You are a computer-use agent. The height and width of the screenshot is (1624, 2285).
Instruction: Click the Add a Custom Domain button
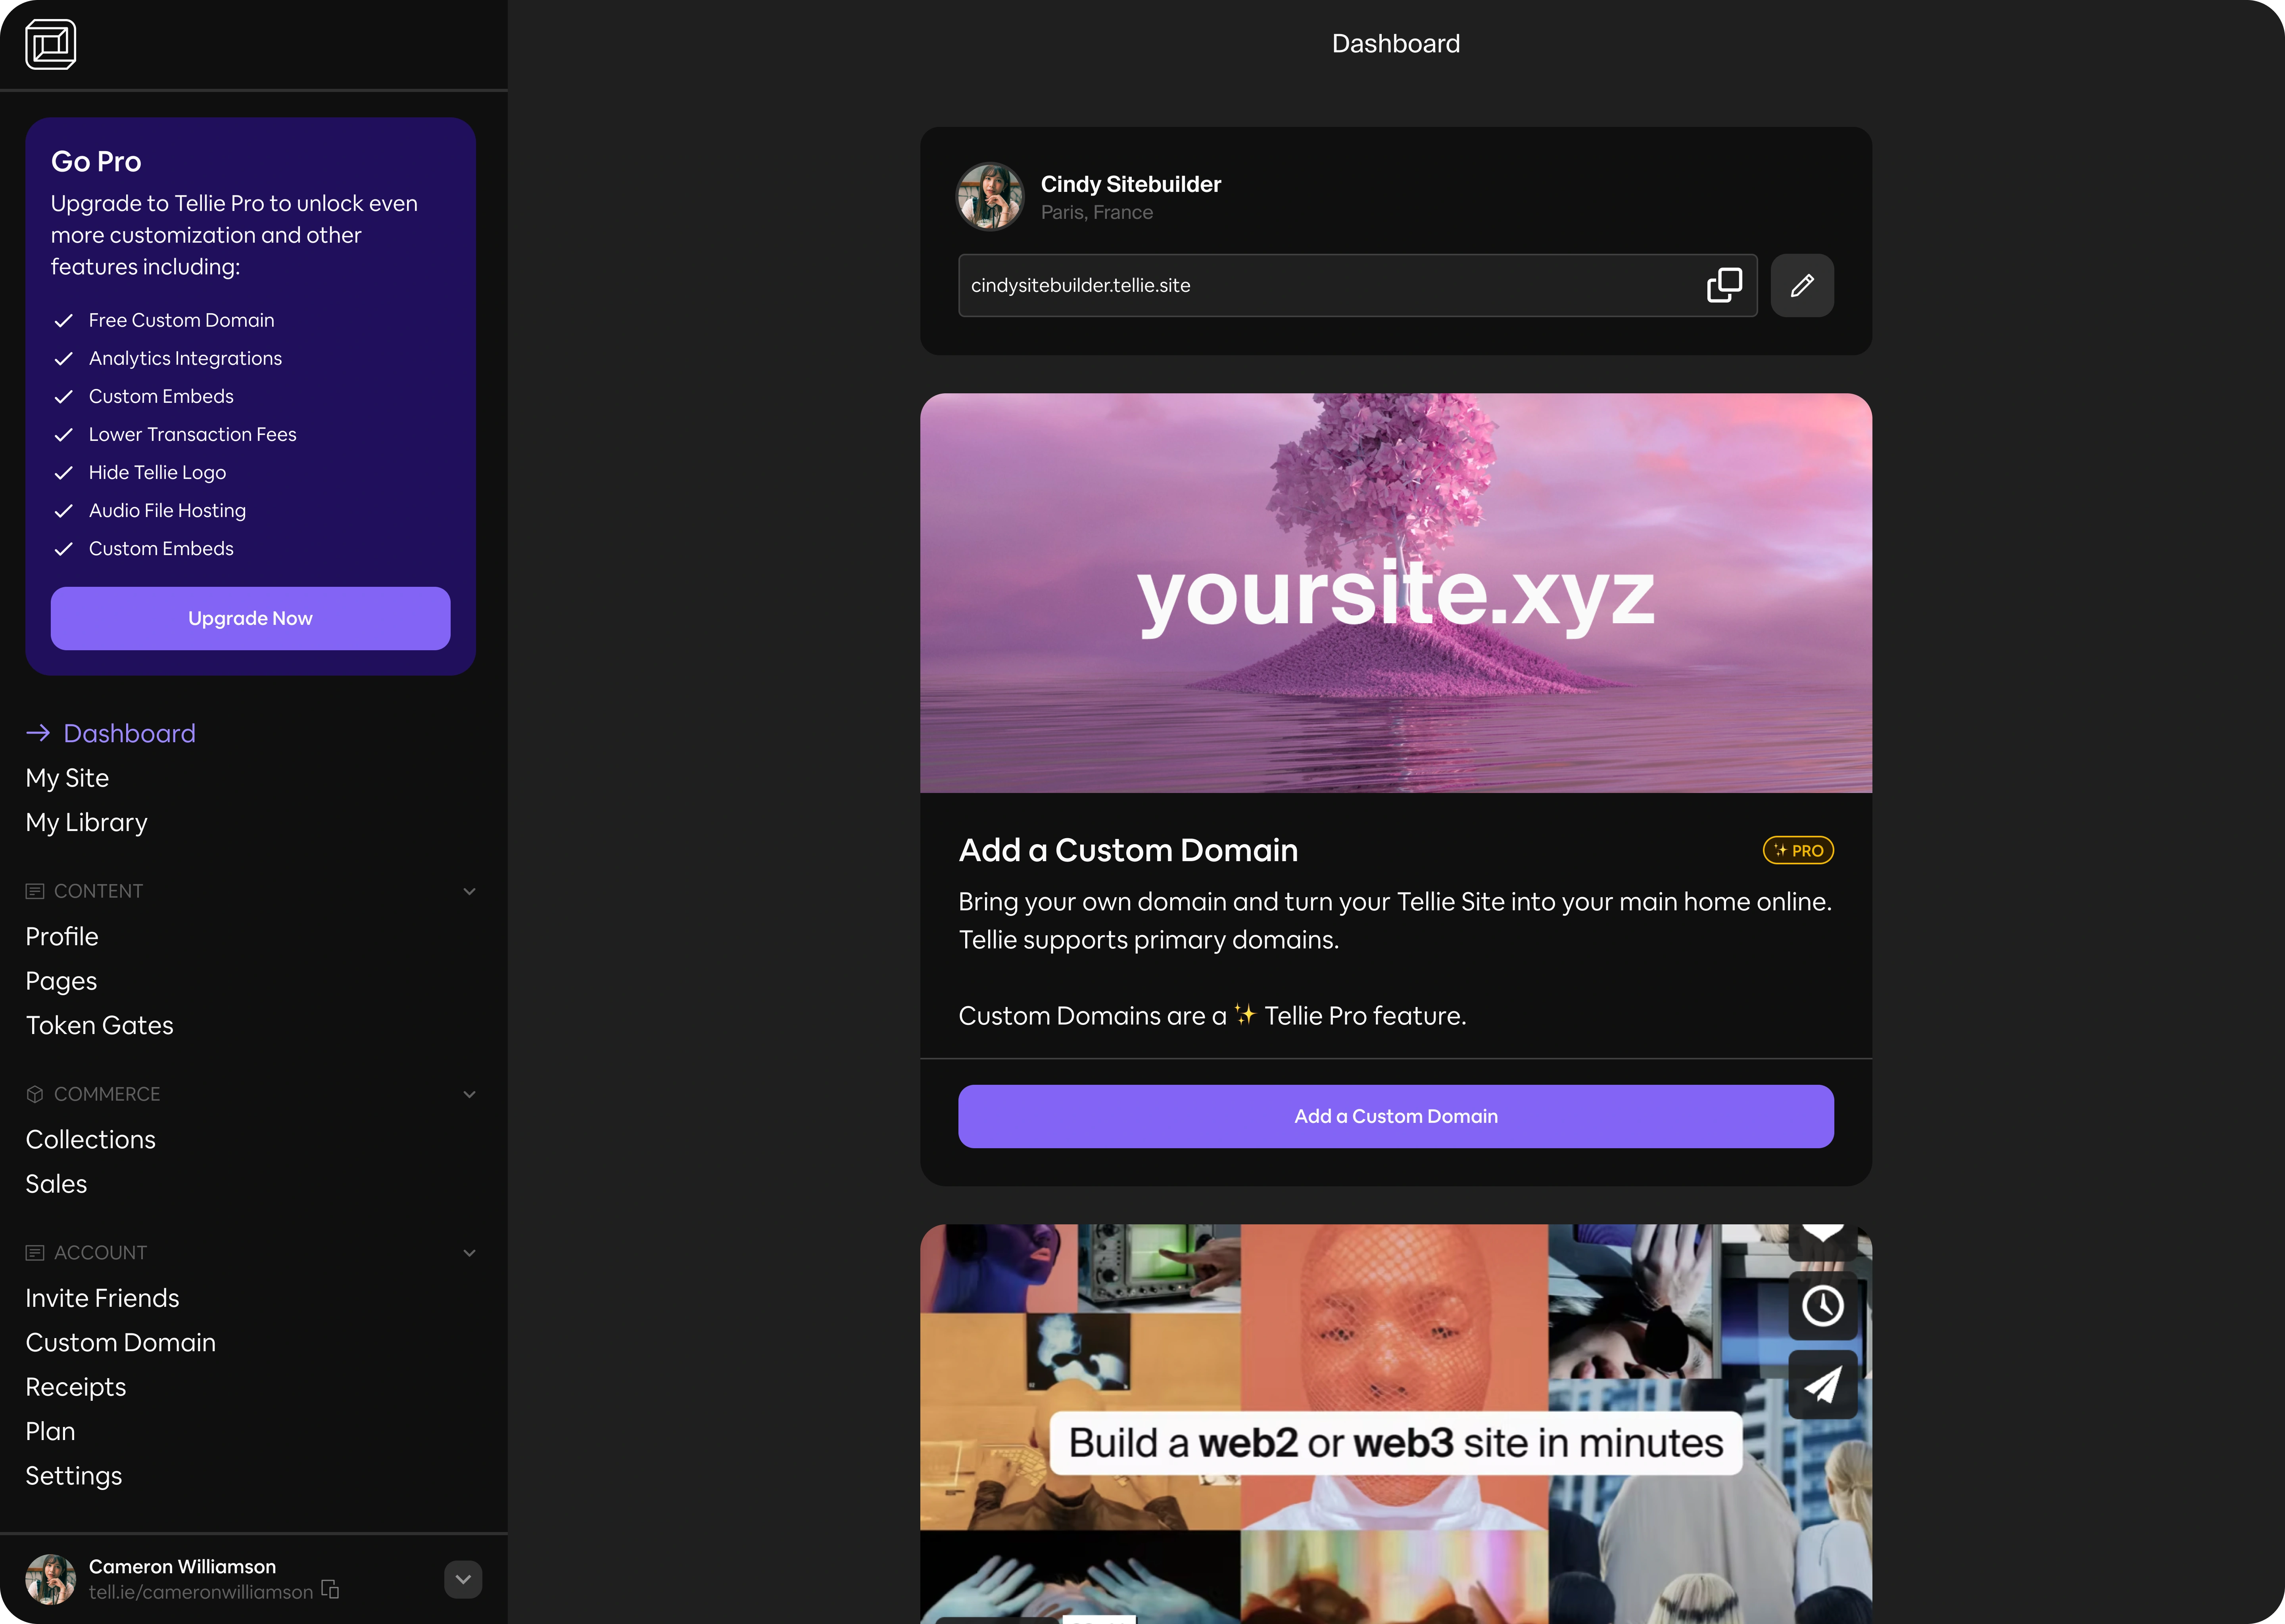pos(1395,1116)
